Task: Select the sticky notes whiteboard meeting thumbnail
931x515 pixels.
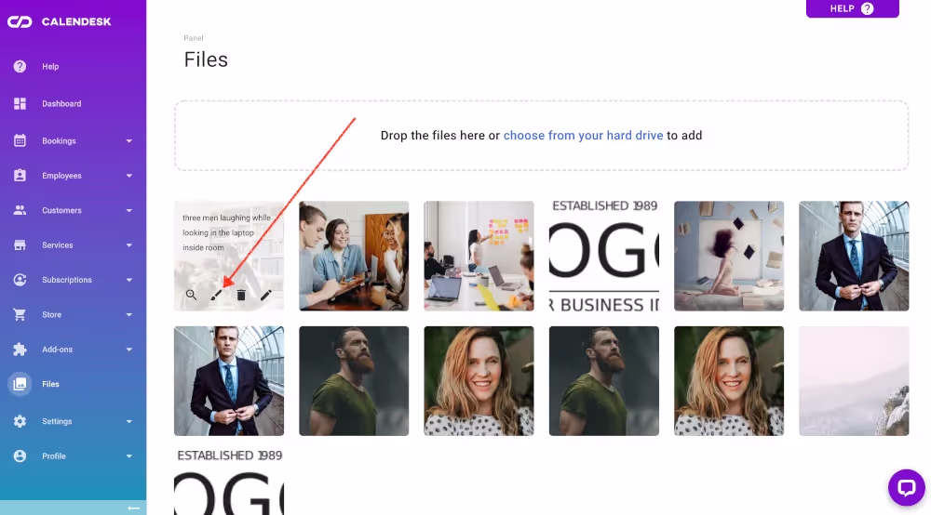Action: (x=479, y=256)
